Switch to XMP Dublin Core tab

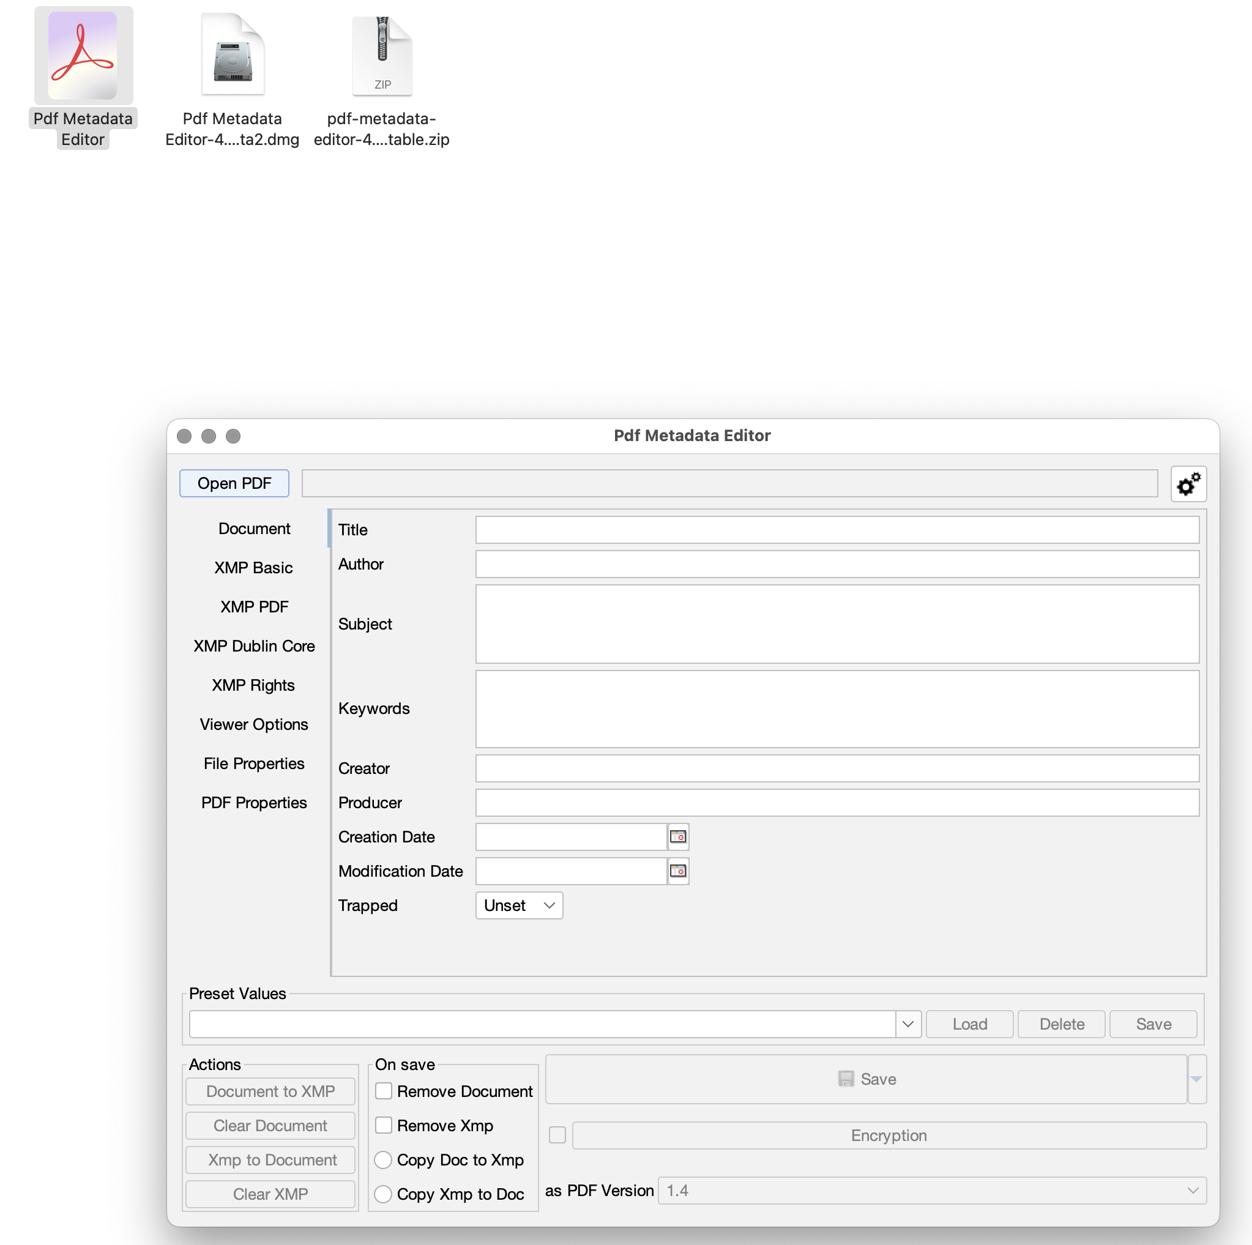(x=254, y=646)
